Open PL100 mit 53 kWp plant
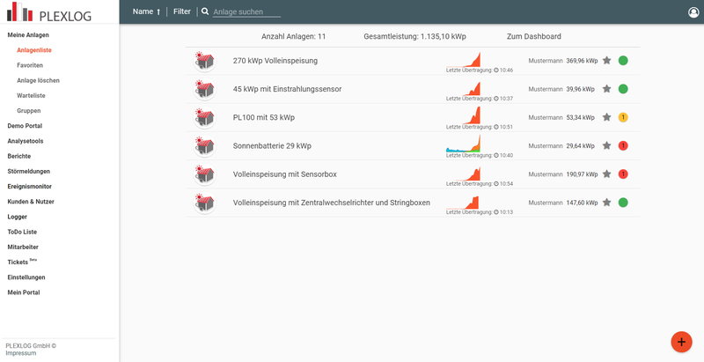The width and height of the screenshot is (704, 362). tap(264, 118)
